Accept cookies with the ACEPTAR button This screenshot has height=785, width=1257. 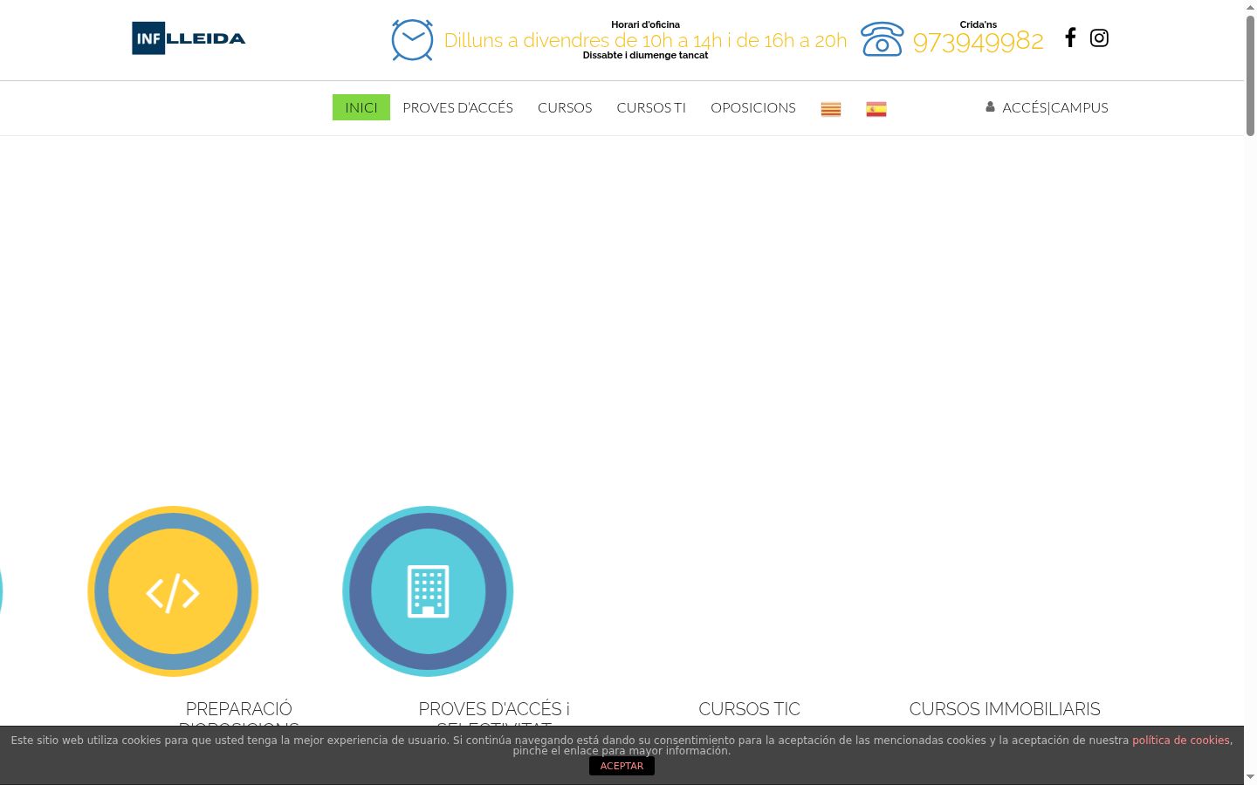point(622,766)
